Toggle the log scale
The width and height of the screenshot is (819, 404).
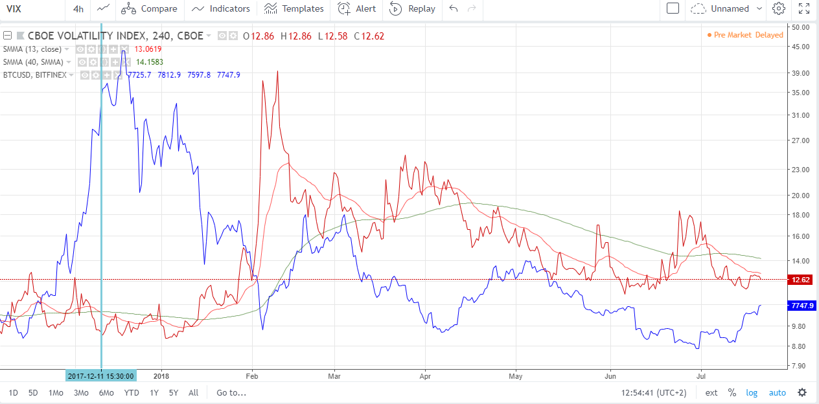[x=752, y=392]
